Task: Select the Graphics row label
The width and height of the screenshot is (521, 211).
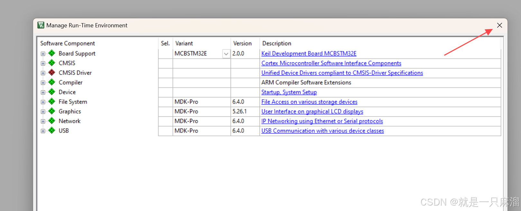Action: [70, 112]
